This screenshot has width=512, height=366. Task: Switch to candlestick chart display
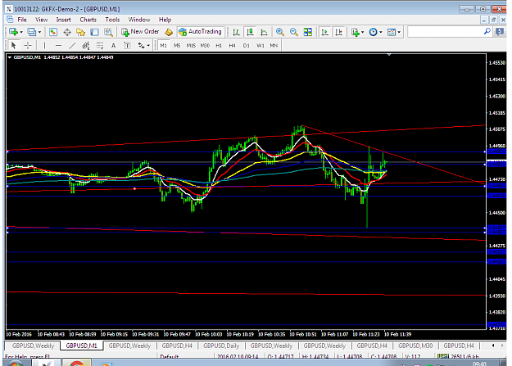pos(250,32)
